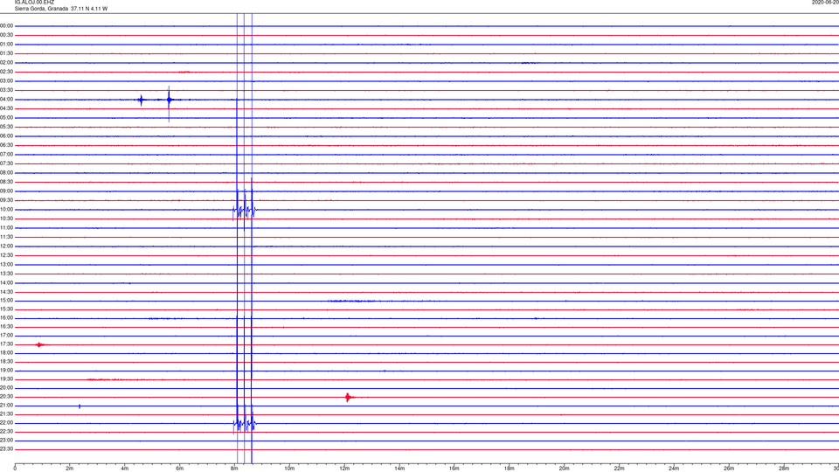The image size is (839, 472).
Task: Click the 21:00 time label
Action: [x=7, y=405]
